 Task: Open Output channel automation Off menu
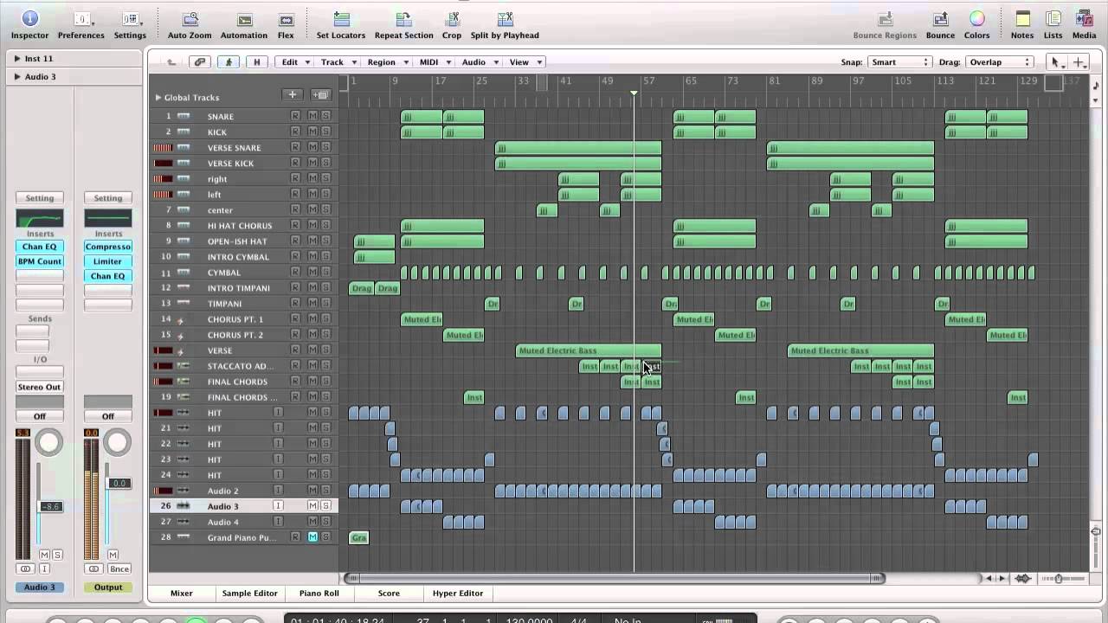tap(108, 416)
